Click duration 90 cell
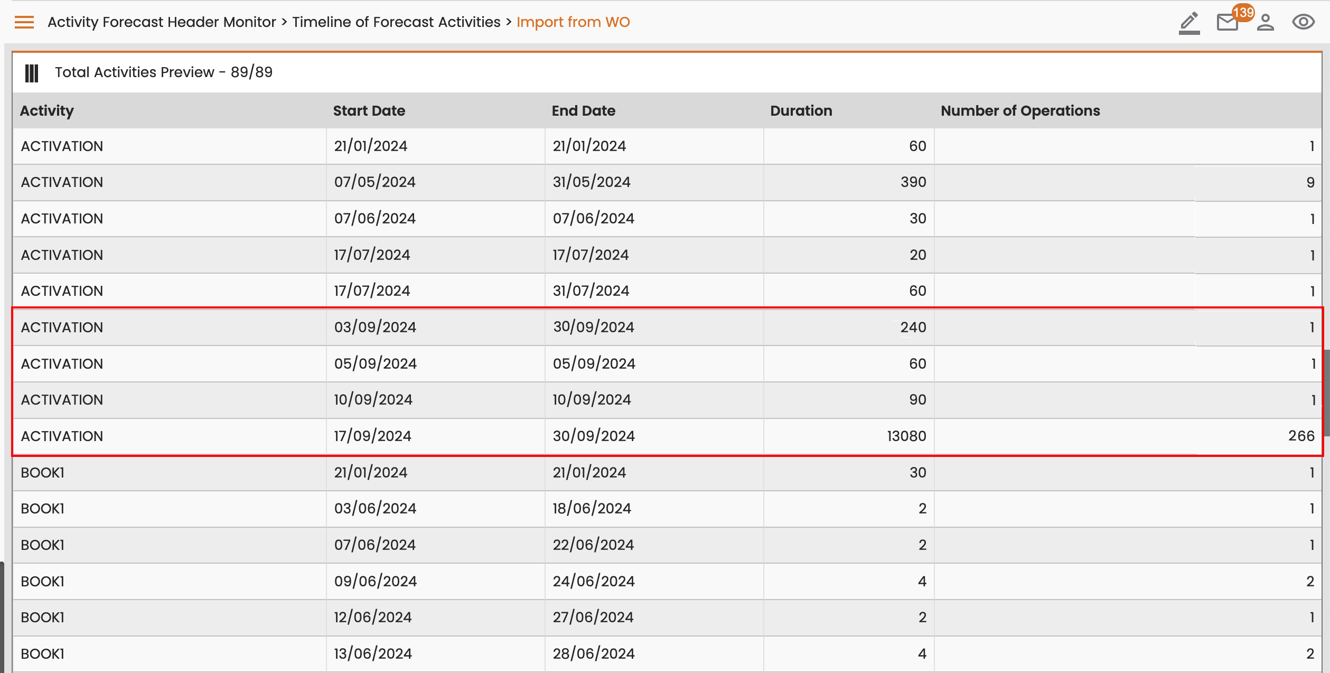The height and width of the screenshot is (673, 1330). 848,400
